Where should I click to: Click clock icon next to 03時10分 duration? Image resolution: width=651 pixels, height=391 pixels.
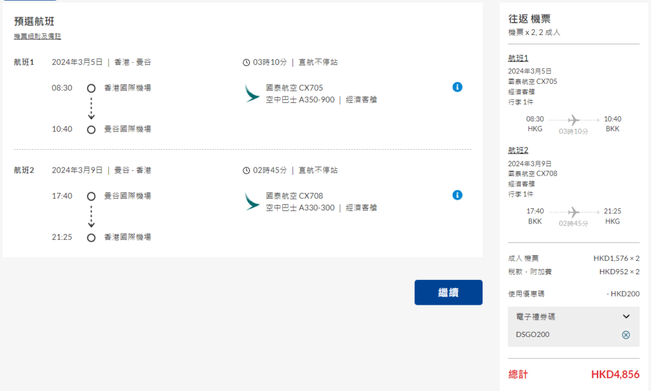coord(247,62)
